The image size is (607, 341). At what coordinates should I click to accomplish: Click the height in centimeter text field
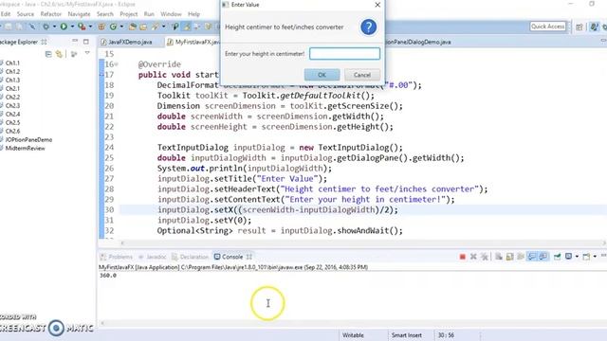point(344,53)
